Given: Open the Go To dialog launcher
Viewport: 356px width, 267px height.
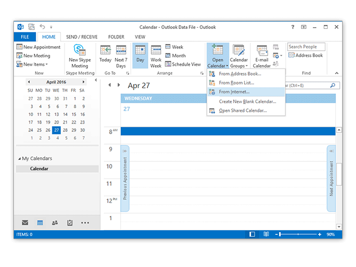Looking at the screenshot, I should (127, 73).
